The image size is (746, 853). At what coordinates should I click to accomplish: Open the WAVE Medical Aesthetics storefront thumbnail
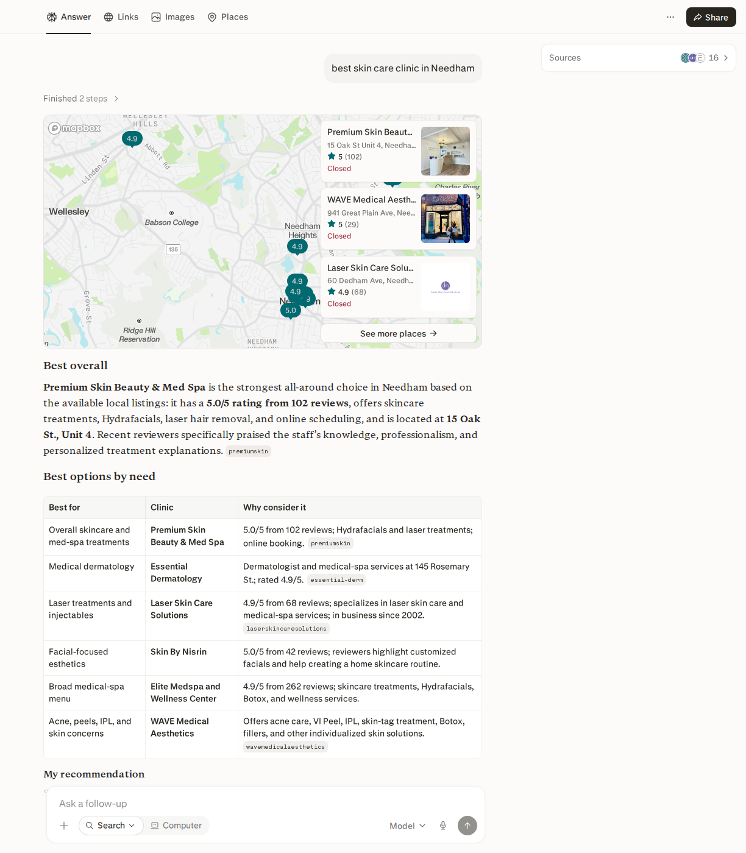click(x=446, y=219)
